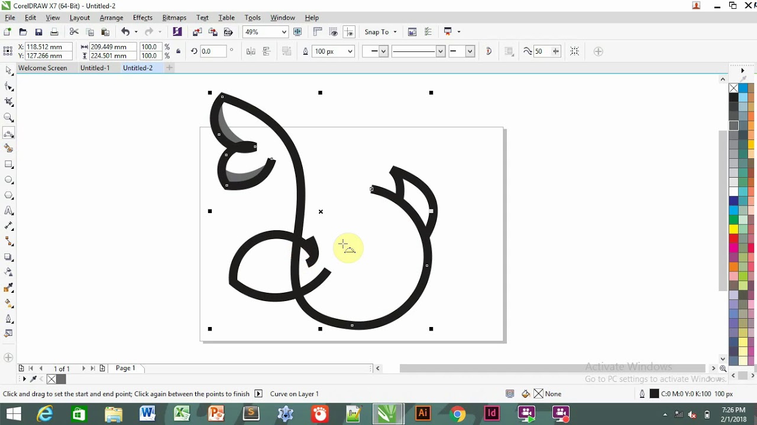Click the no-color X swatch in palette
The width and height of the screenshot is (757, 425).
click(733, 88)
